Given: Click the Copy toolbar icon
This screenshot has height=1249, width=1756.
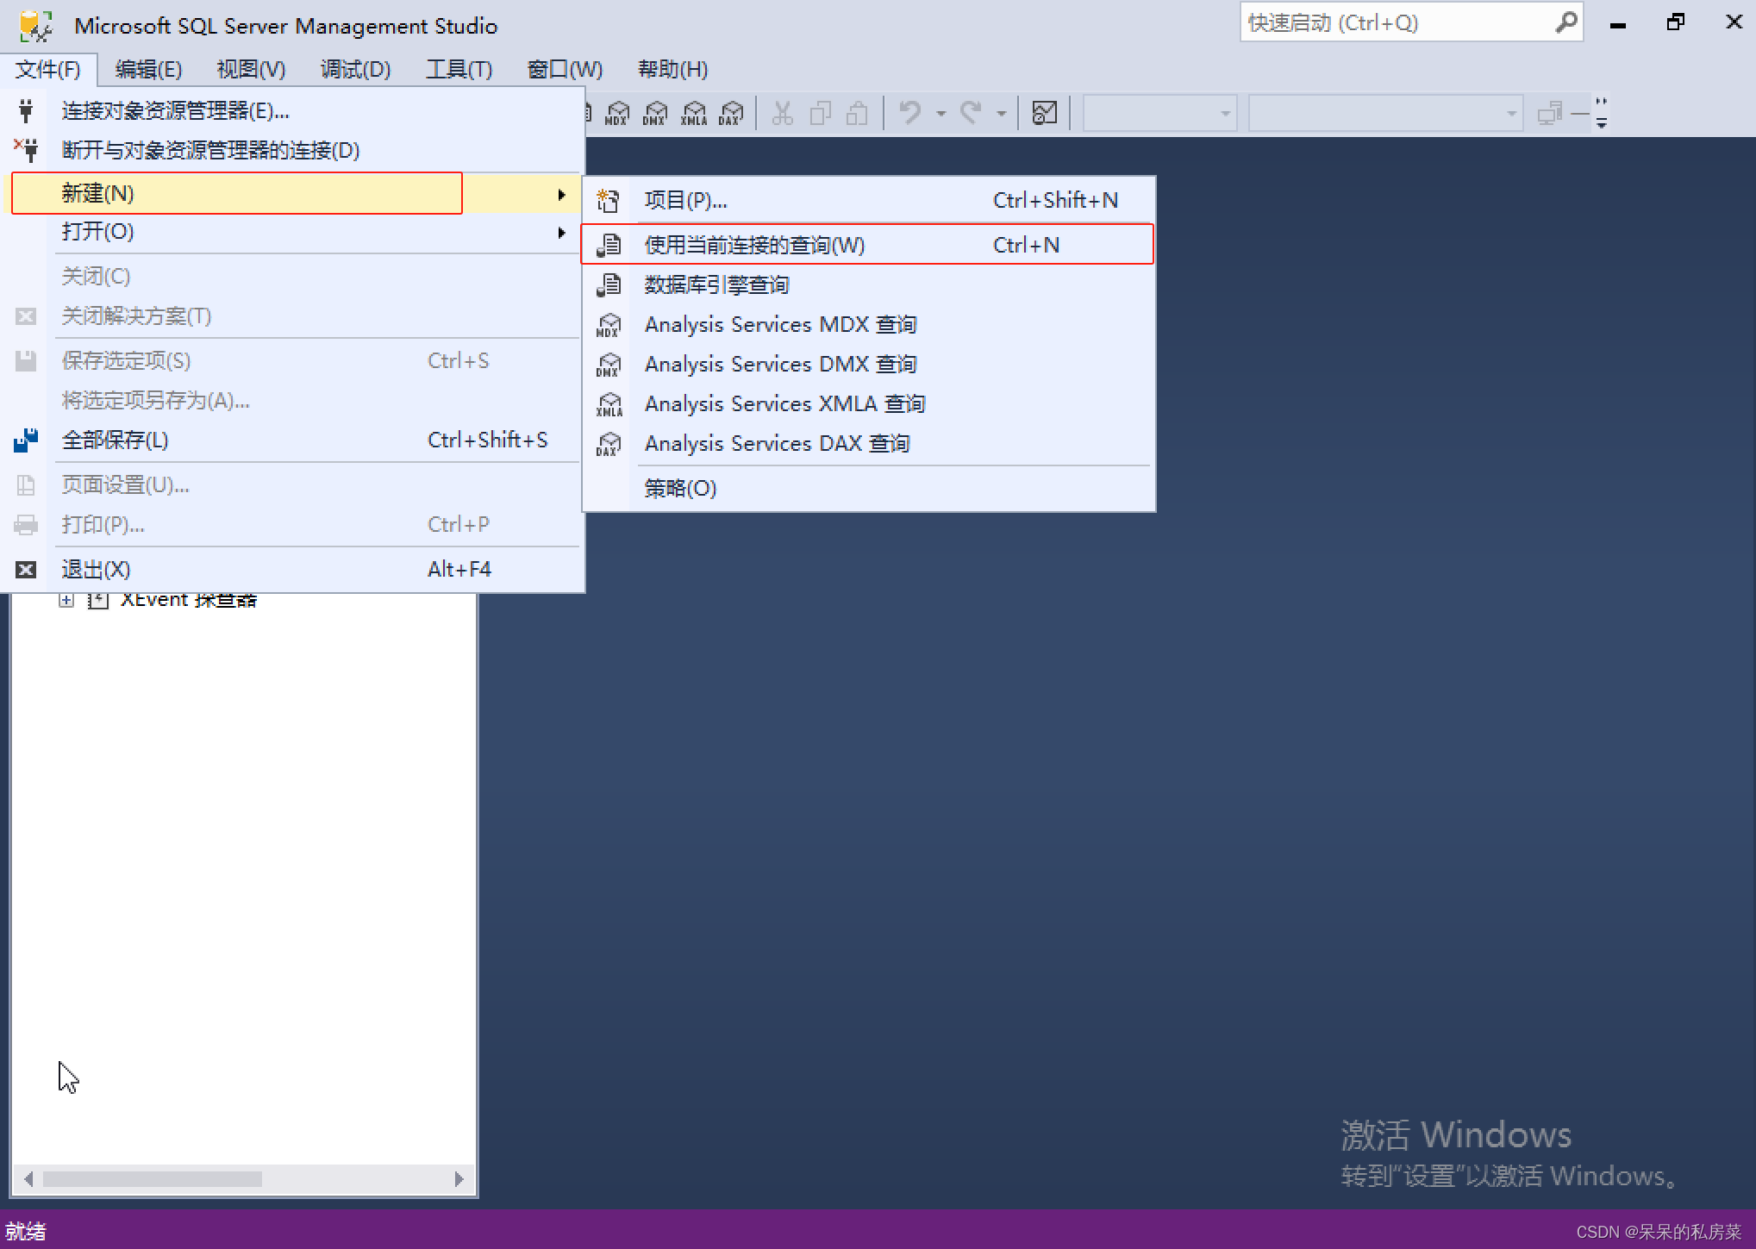Looking at the screenshot, I should [820, 113].
